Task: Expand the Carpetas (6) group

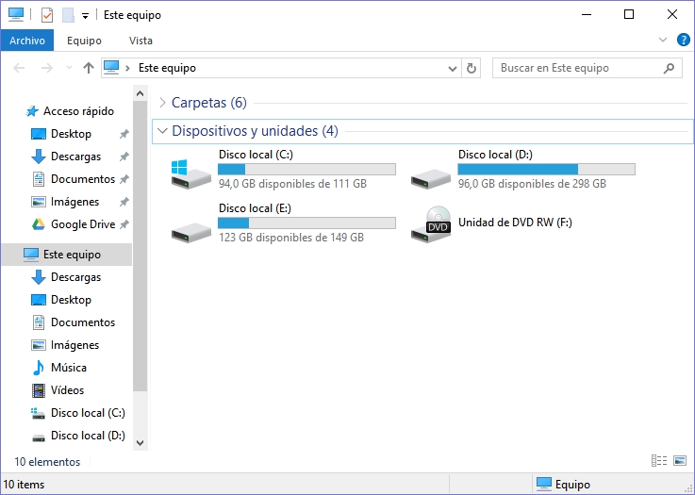Action: [162, 103]
